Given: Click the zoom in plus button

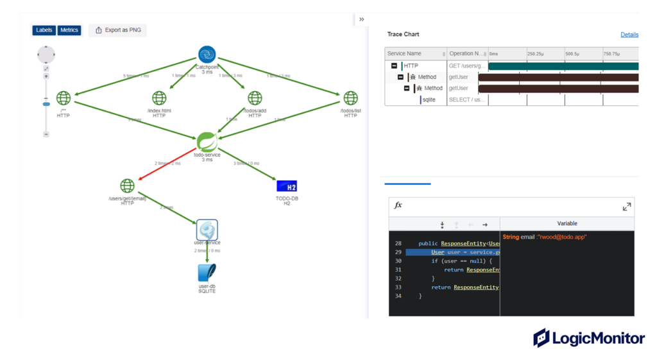Looking at the screenshot, I should [46, 76].
